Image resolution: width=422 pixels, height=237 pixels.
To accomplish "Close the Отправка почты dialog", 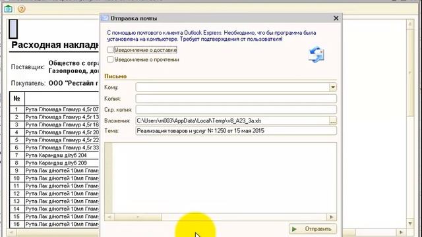I will pos(336,18).
